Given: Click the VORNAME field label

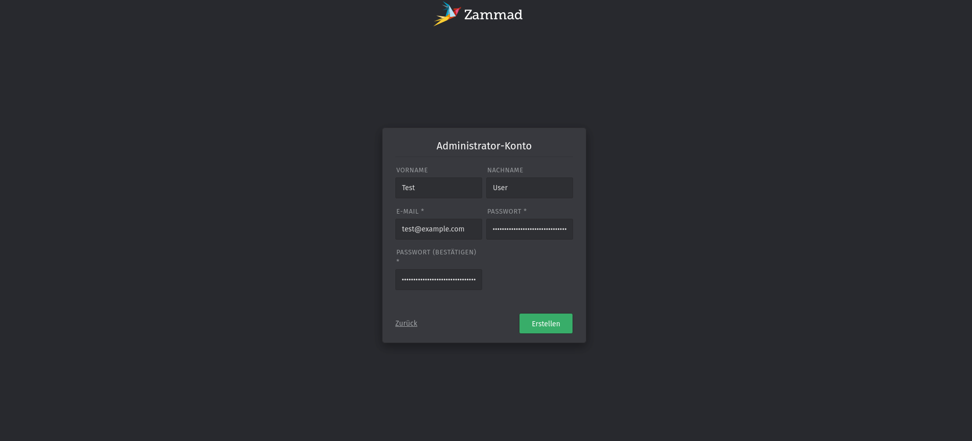Looking at the screenshot, I should pos(412,170).
